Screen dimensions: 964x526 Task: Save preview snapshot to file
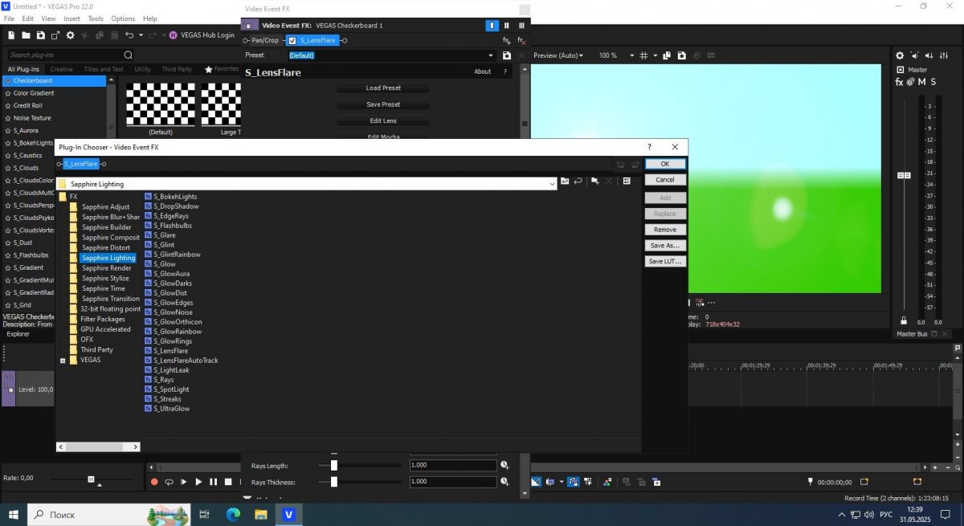(x=681, y=55)
